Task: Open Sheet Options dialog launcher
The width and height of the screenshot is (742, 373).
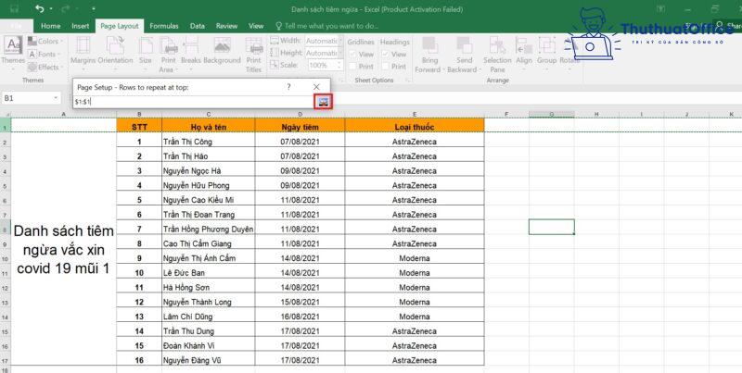Action: (407, 81)
